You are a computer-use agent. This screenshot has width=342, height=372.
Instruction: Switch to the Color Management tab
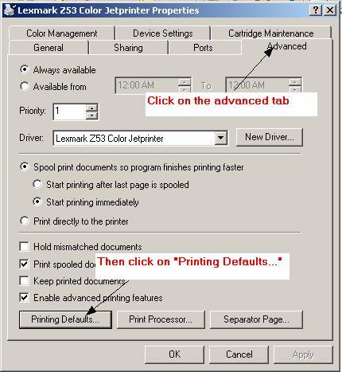61,33
